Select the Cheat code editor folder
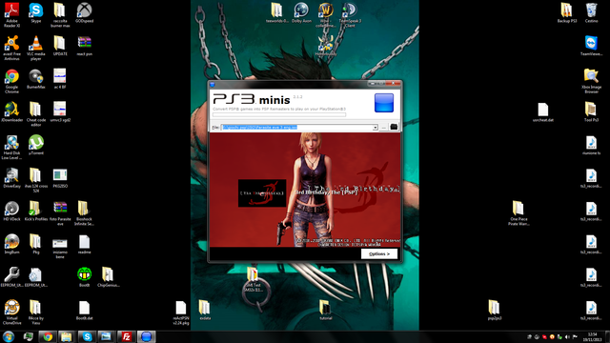Screen dimensions: 610x343 point(36,114)
